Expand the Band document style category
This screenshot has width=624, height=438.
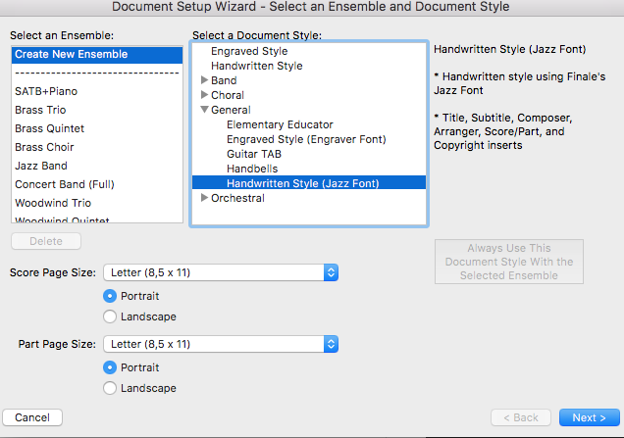[x=204, y=80]
